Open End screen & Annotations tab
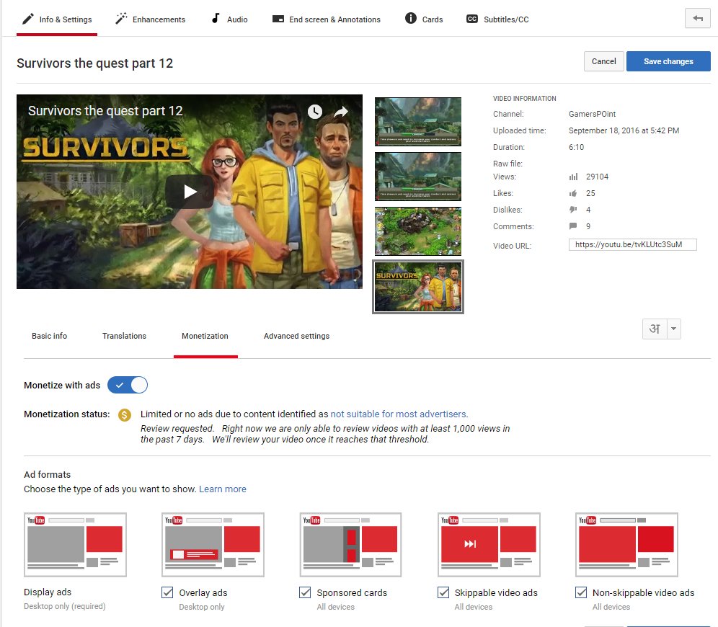 point(326,19)
